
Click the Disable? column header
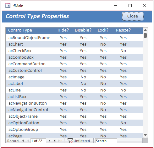(x=83, y=30)
